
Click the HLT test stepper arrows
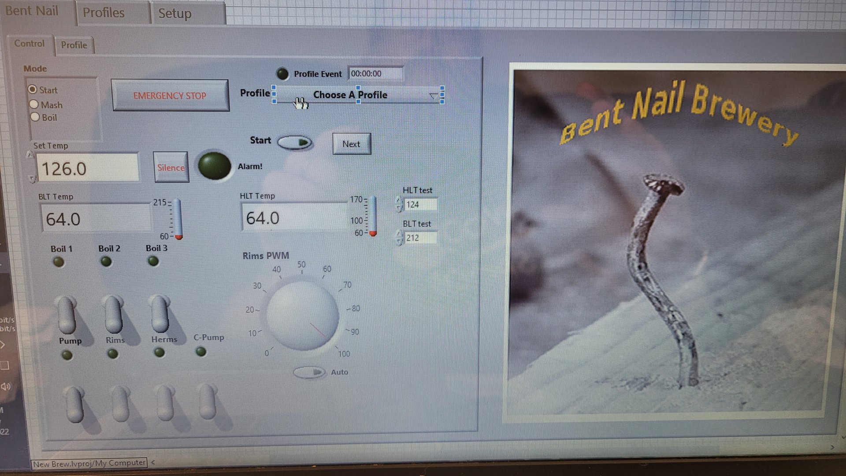(399, 205)
